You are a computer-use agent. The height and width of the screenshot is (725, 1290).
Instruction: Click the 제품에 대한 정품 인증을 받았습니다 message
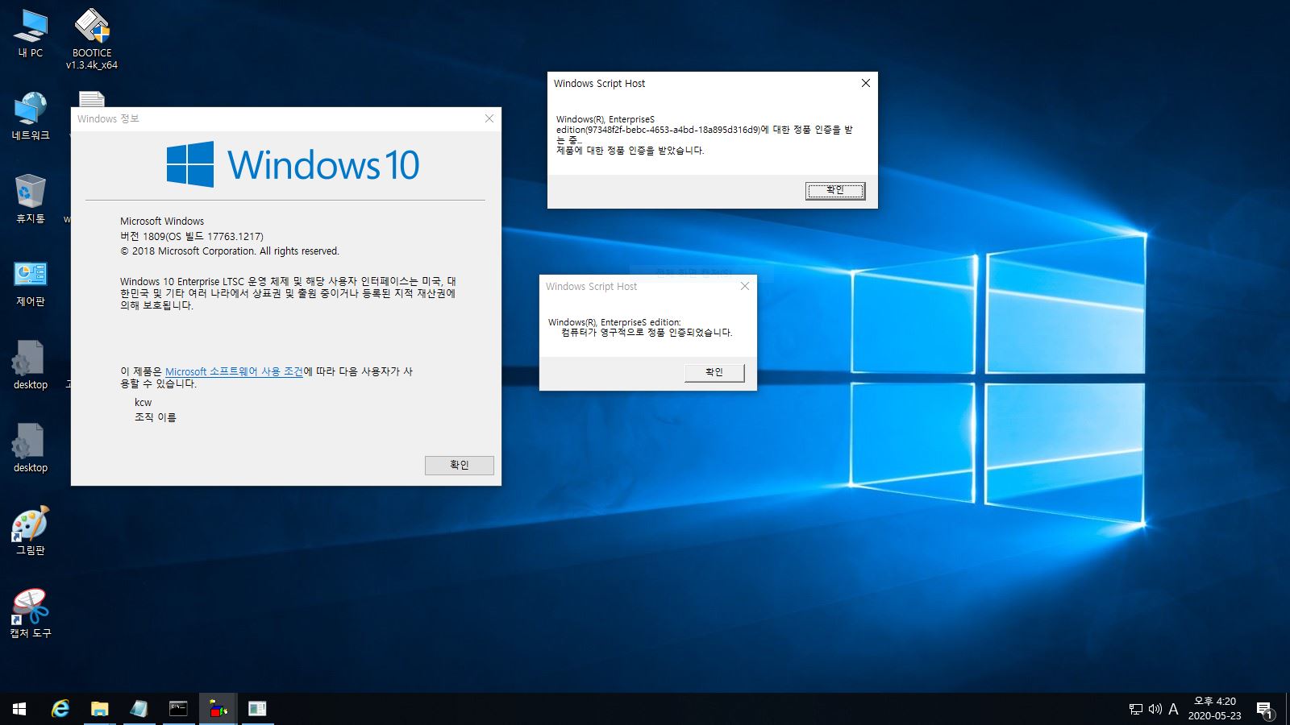(x=630, y=150)
